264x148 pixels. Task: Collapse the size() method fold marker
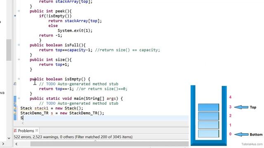point(19,59)
